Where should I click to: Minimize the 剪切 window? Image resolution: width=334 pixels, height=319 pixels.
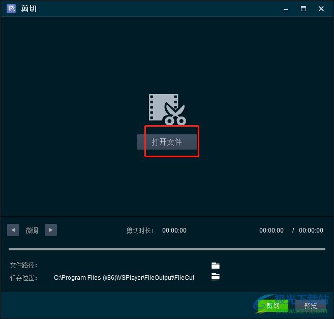click(x=286, y=9)
